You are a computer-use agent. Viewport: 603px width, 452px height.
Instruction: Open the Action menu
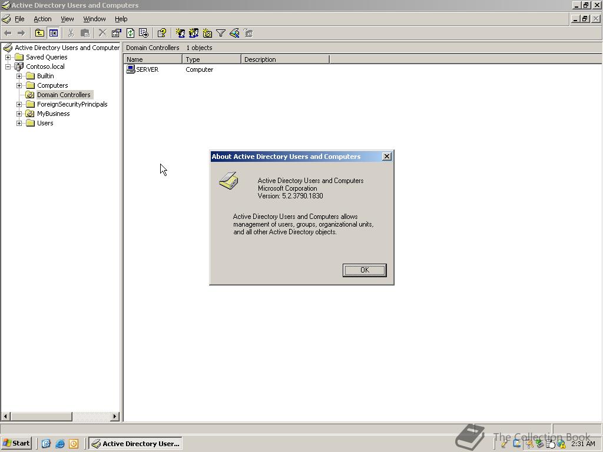(x=42, y=19)
